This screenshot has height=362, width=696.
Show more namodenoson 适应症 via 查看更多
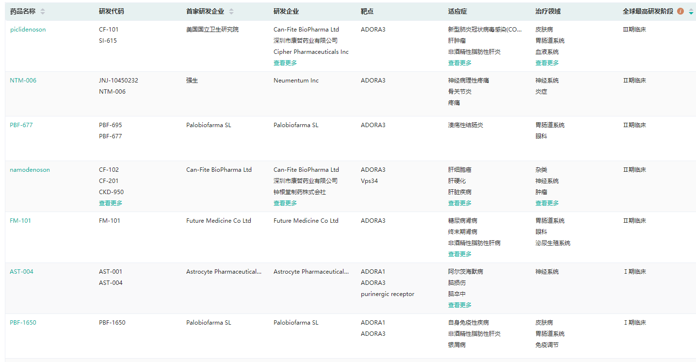click(460, 203)
